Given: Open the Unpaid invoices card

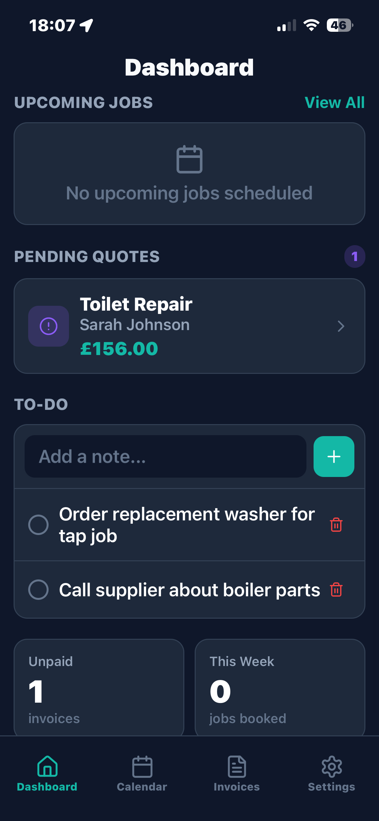Looking at the screenshot, I should click(x=99, y=687).
